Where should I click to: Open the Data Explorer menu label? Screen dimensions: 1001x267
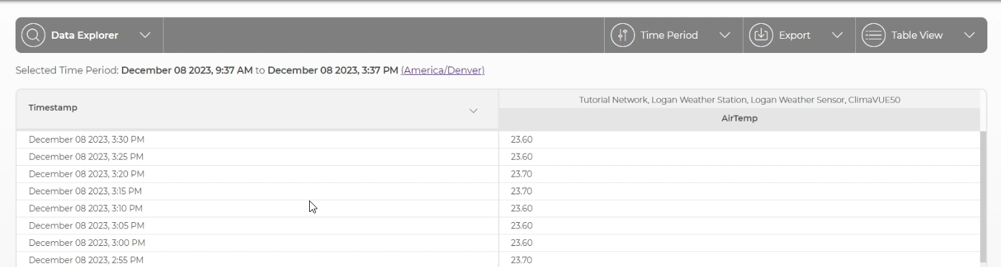click(x=84, y=35)
